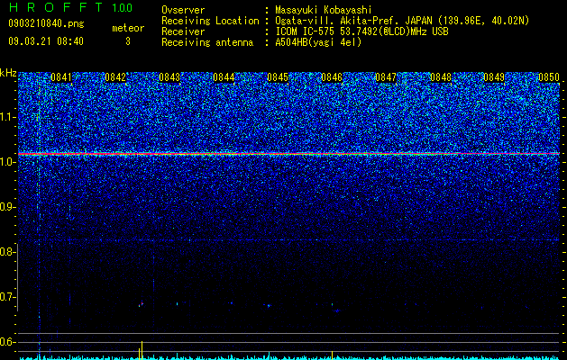Click the 0841 time marker
567x360 pixels.
coord(61,77)
